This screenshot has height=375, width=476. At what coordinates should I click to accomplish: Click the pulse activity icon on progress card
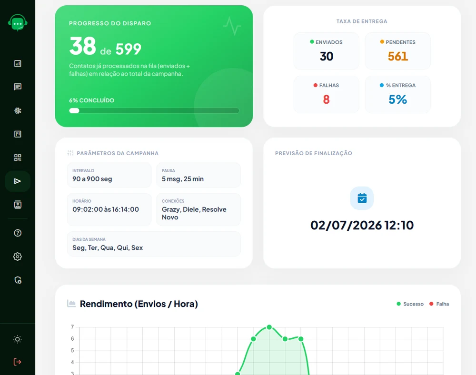tap(232, 26)
